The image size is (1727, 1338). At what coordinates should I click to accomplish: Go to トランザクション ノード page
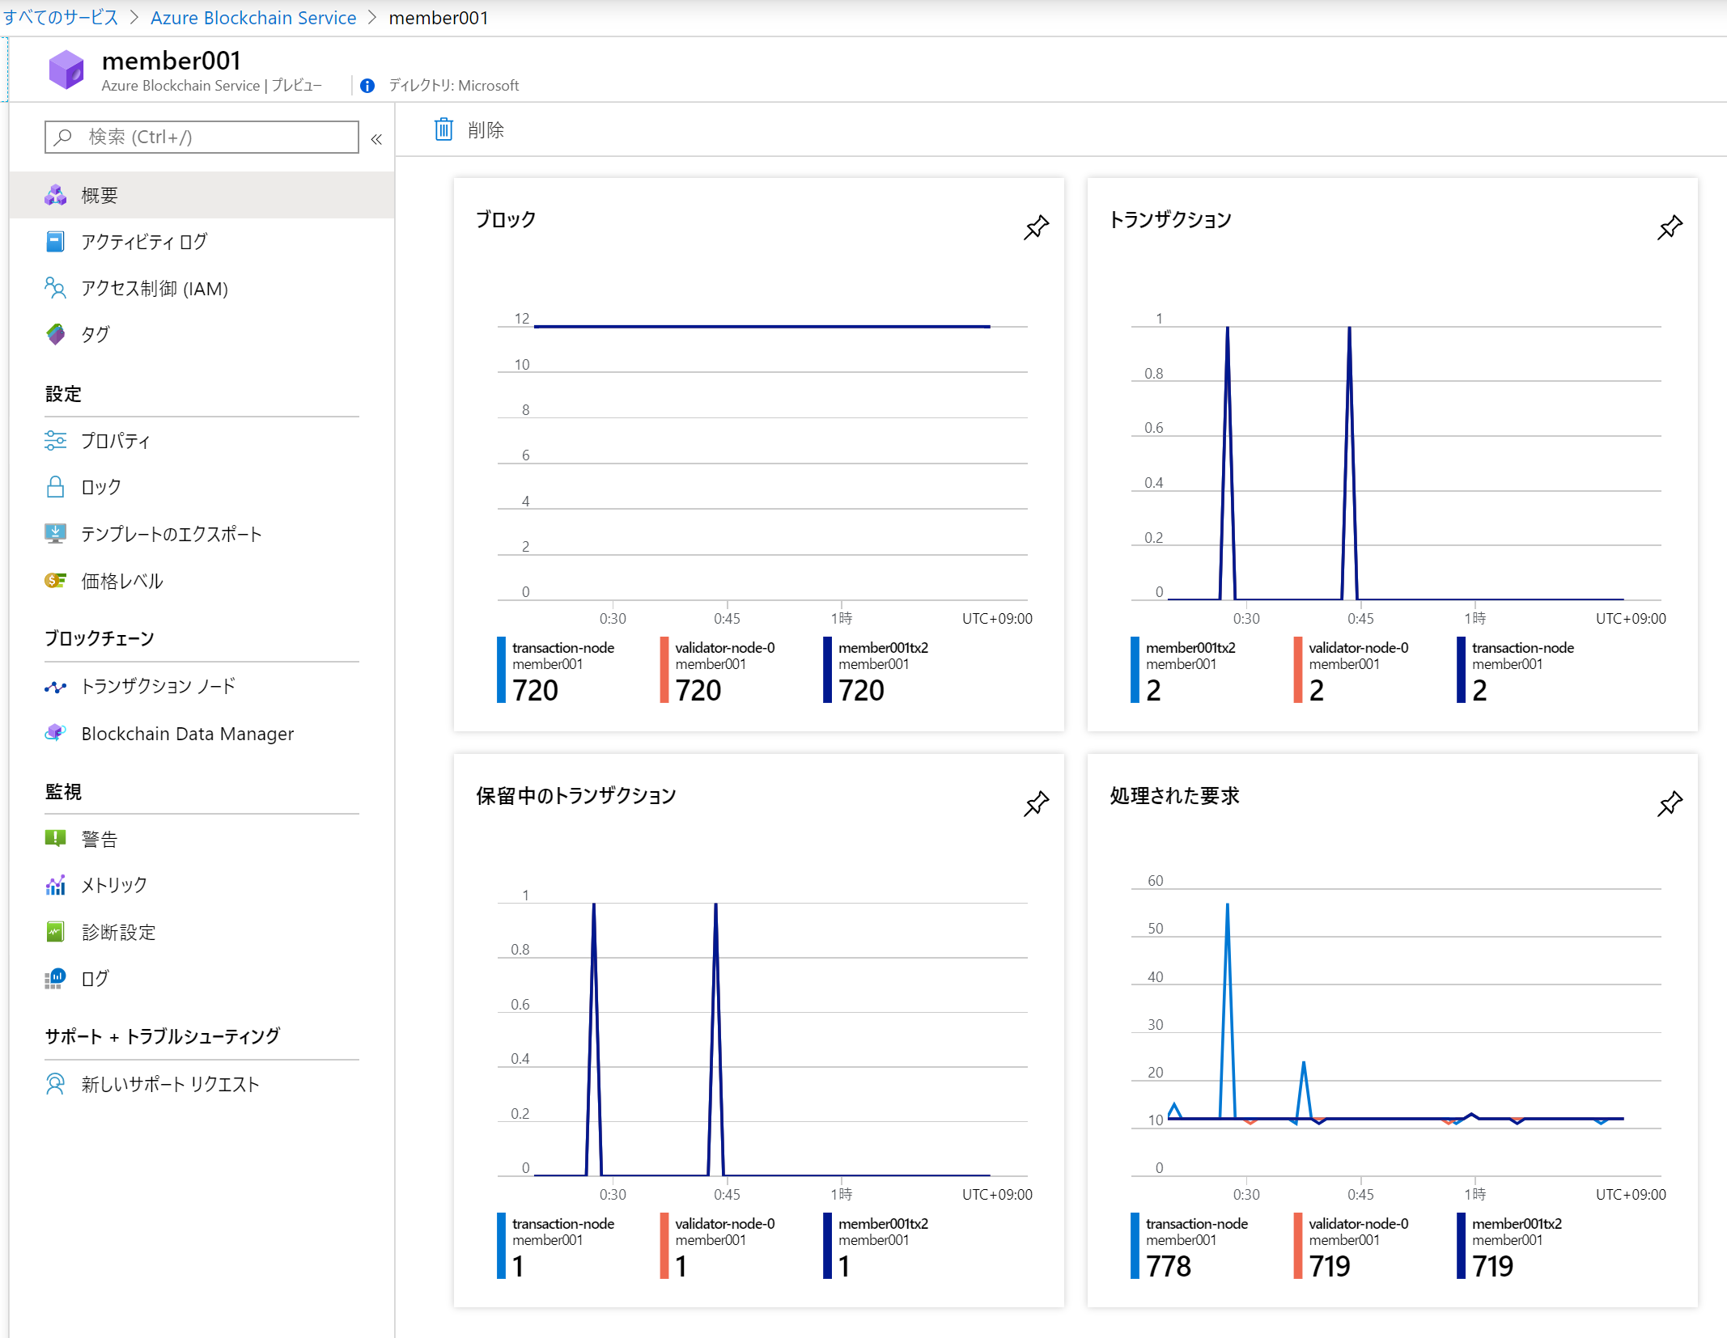[158, 687]
